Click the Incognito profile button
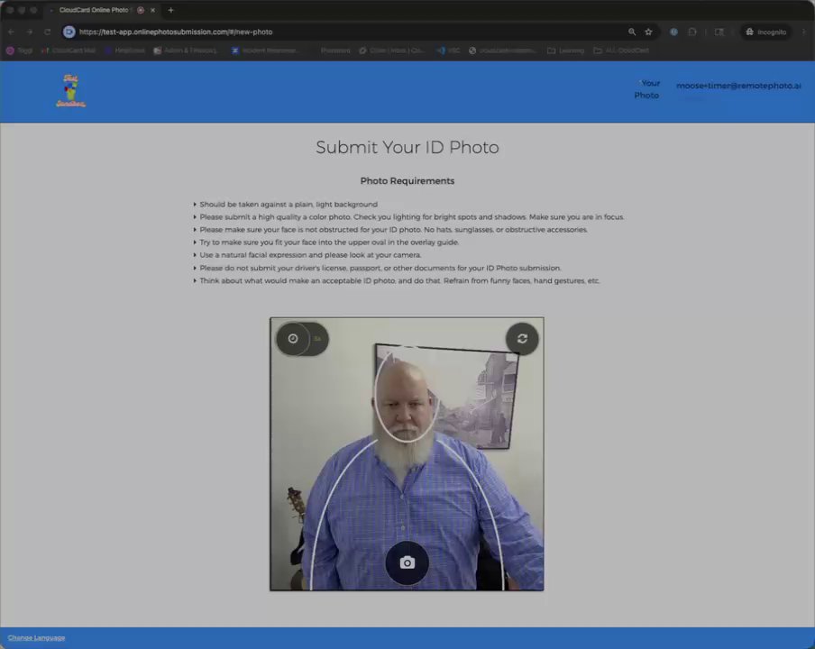The width and height of the screenshot is (815, 649). coord(766,32)
